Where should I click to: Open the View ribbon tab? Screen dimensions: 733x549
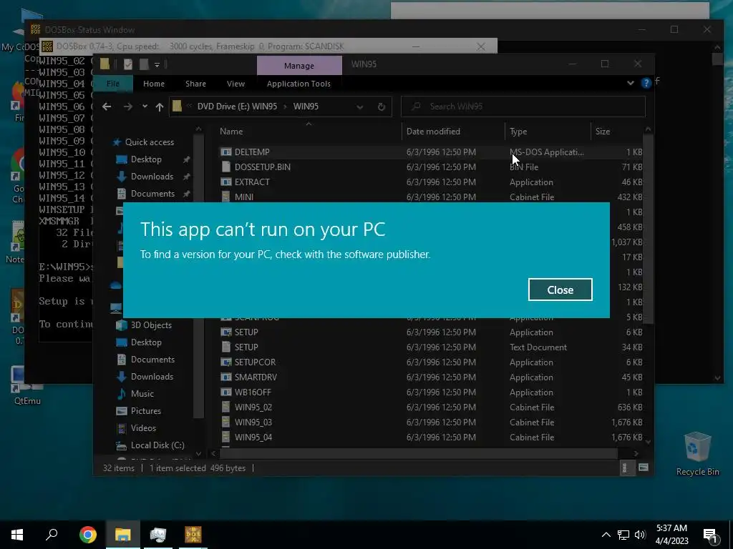pyautogui.click(x=236, y=84)
